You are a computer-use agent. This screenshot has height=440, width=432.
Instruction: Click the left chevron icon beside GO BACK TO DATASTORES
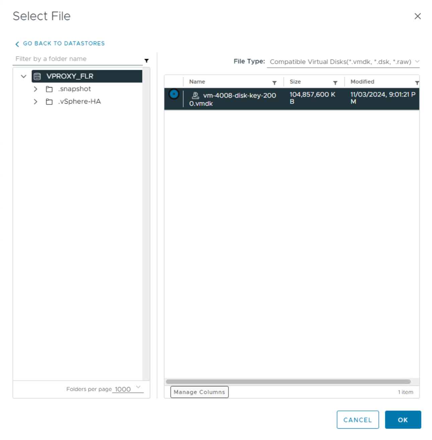17,44
